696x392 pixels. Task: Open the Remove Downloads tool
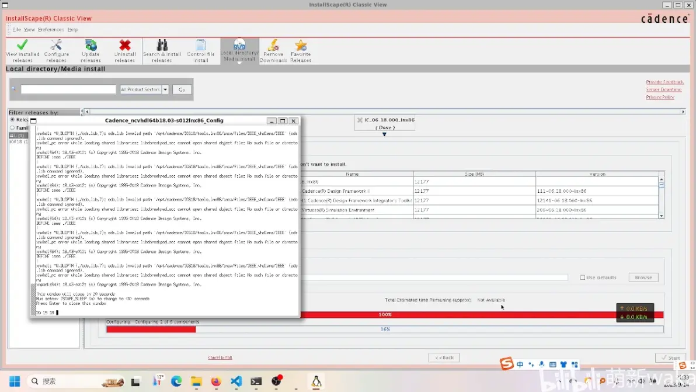pos(273,51)
